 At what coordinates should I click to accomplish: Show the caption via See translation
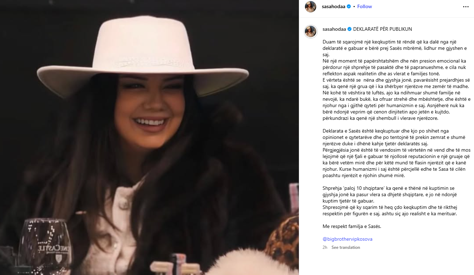click(x=346, y=247)
